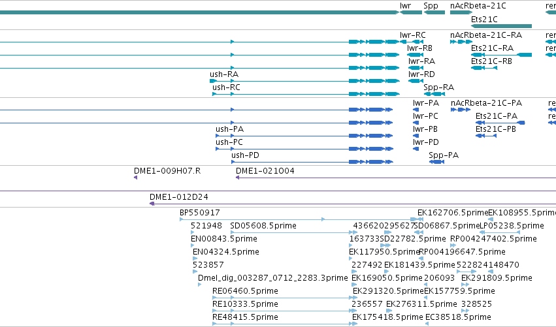Click the Spp-PA protein label
The height and width of the screenshot is (327, 556).
pos(444,155)
